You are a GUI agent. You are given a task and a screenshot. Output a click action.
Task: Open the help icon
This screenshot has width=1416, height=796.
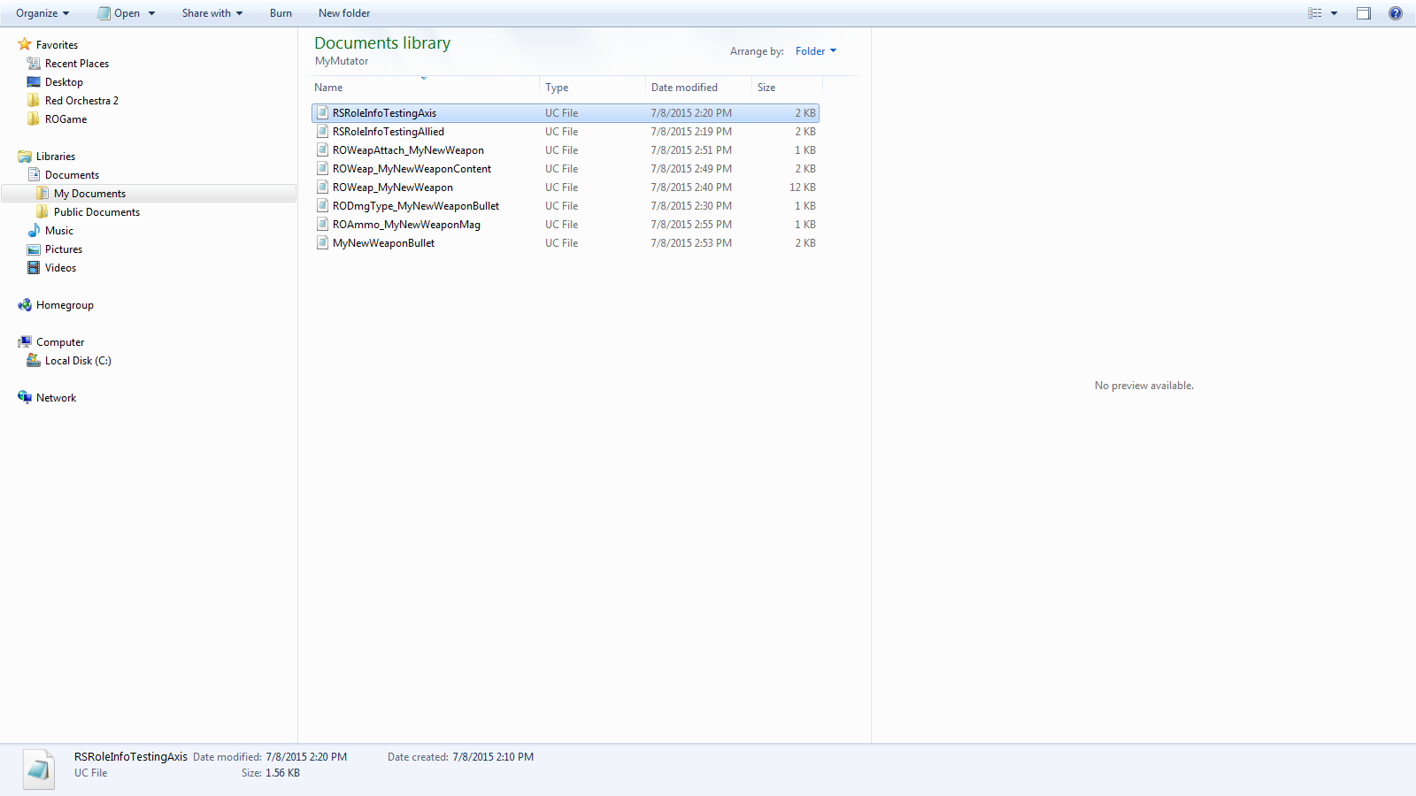(x=1396, y=13)
